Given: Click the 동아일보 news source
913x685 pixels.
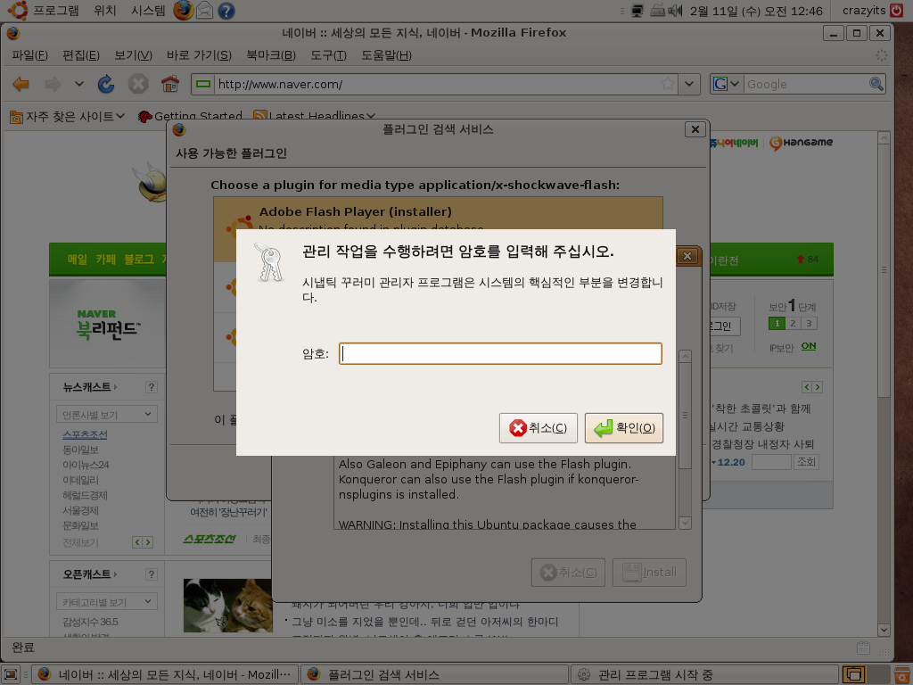Looking at the screenshot, I should coord(81,450).
